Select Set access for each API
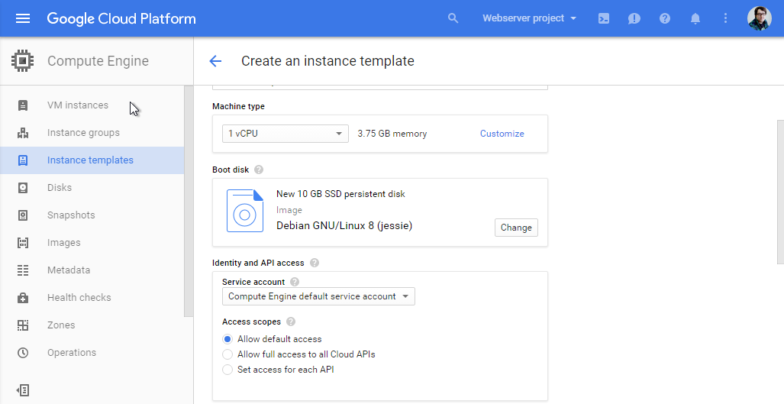The image size is (784, 404). click(x=227, y=370)
